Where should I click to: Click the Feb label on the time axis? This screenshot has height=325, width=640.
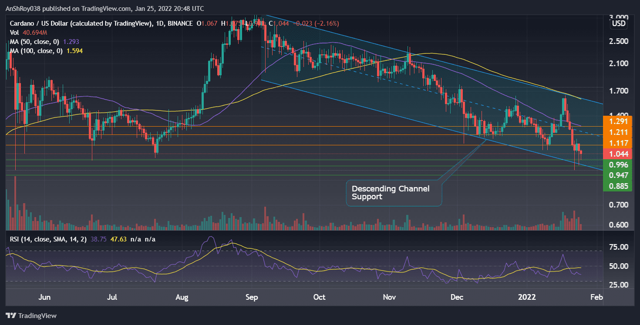click(596, 297)
